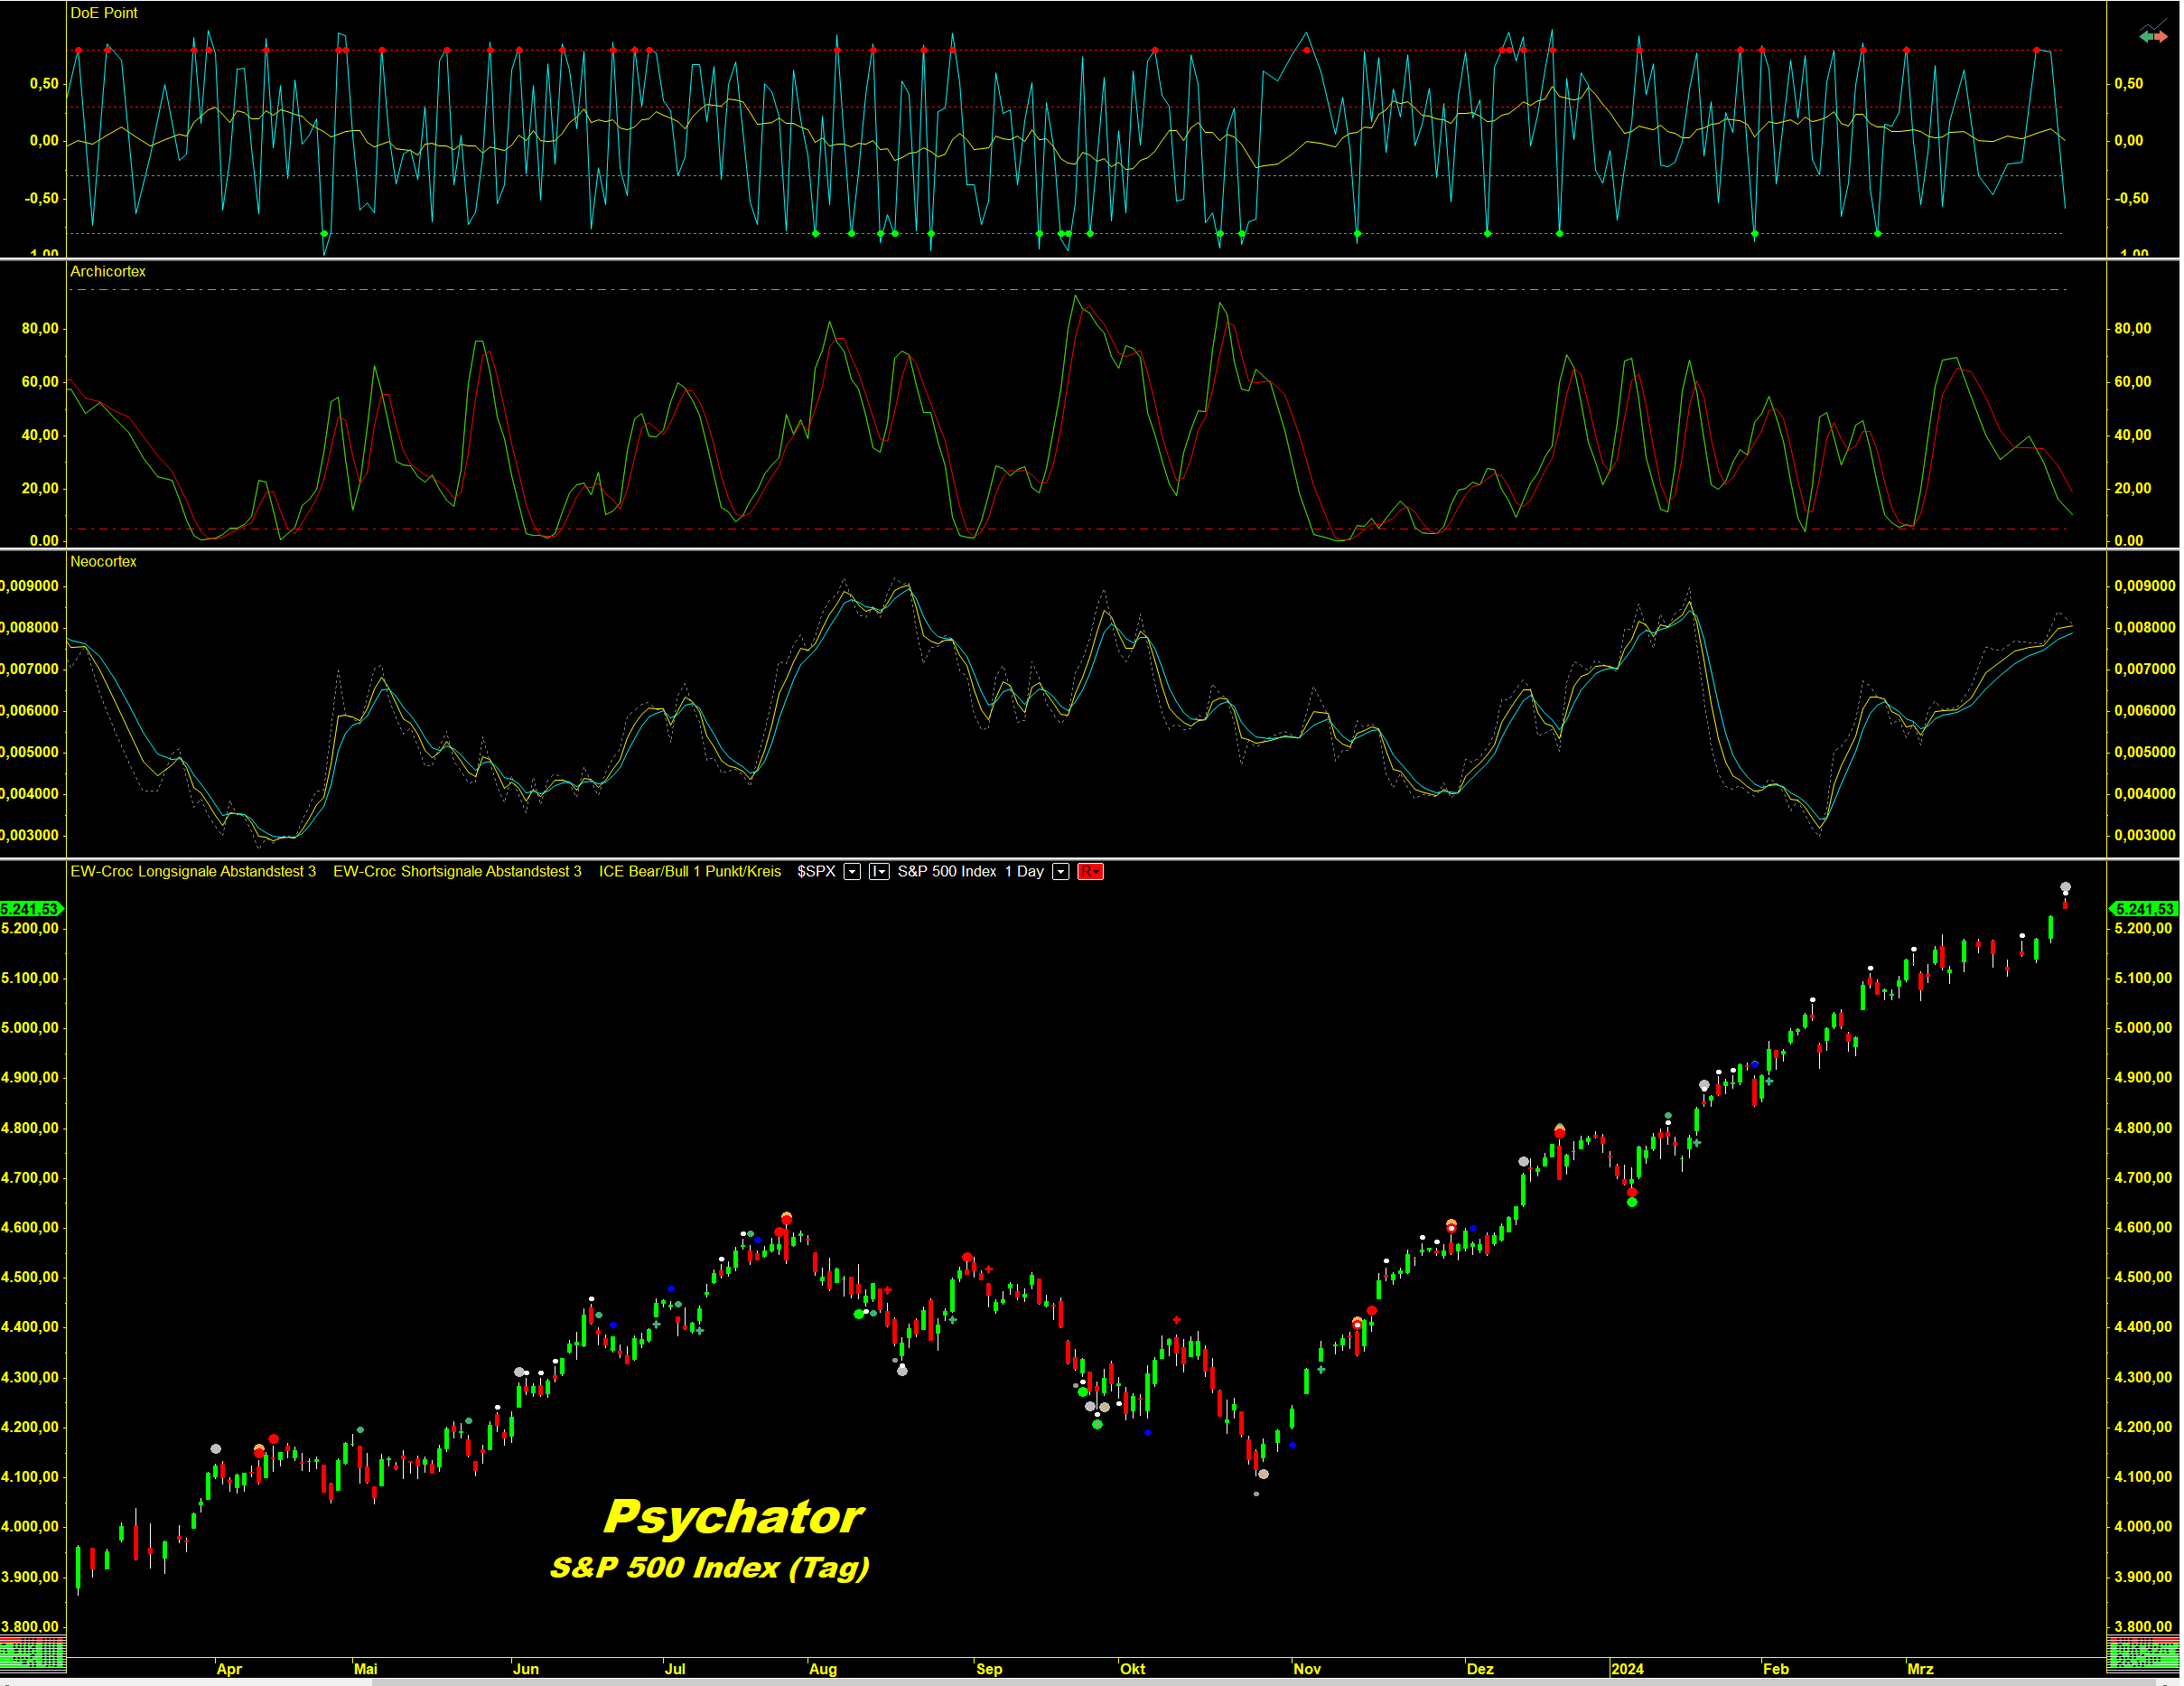Open the $SPX symbol dropdown arrow
2184x1686 pixels.
(852, 872)
